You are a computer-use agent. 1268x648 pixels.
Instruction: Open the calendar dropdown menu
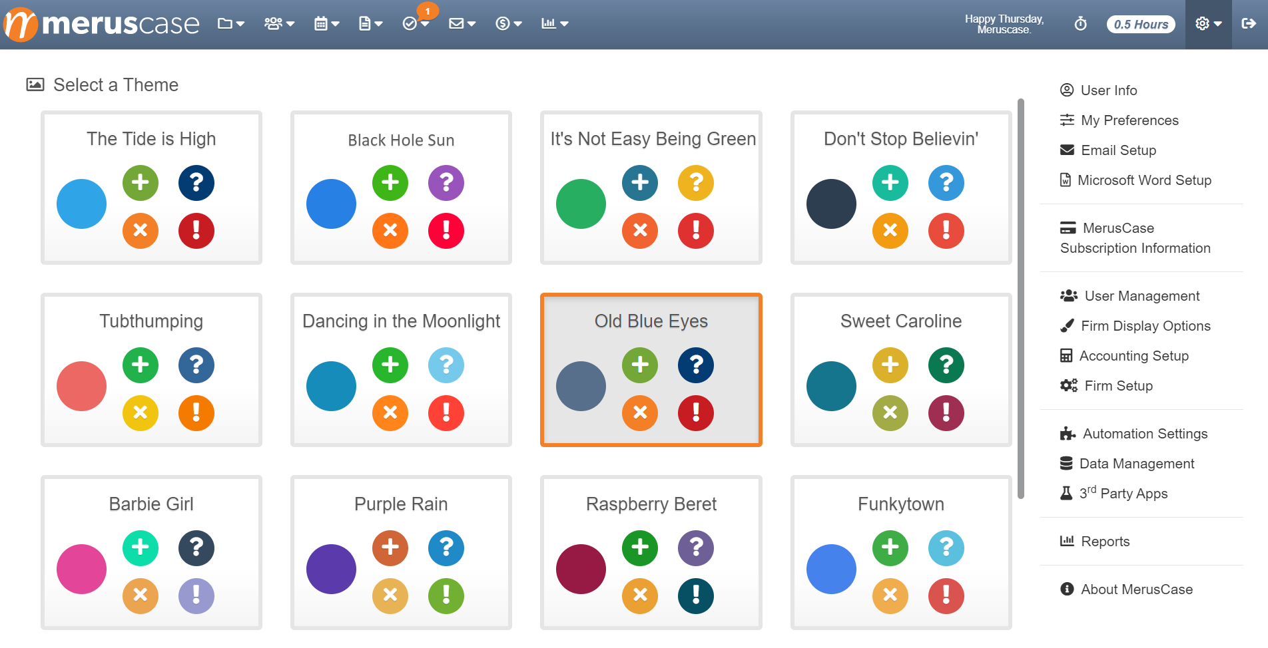point(326,24)
